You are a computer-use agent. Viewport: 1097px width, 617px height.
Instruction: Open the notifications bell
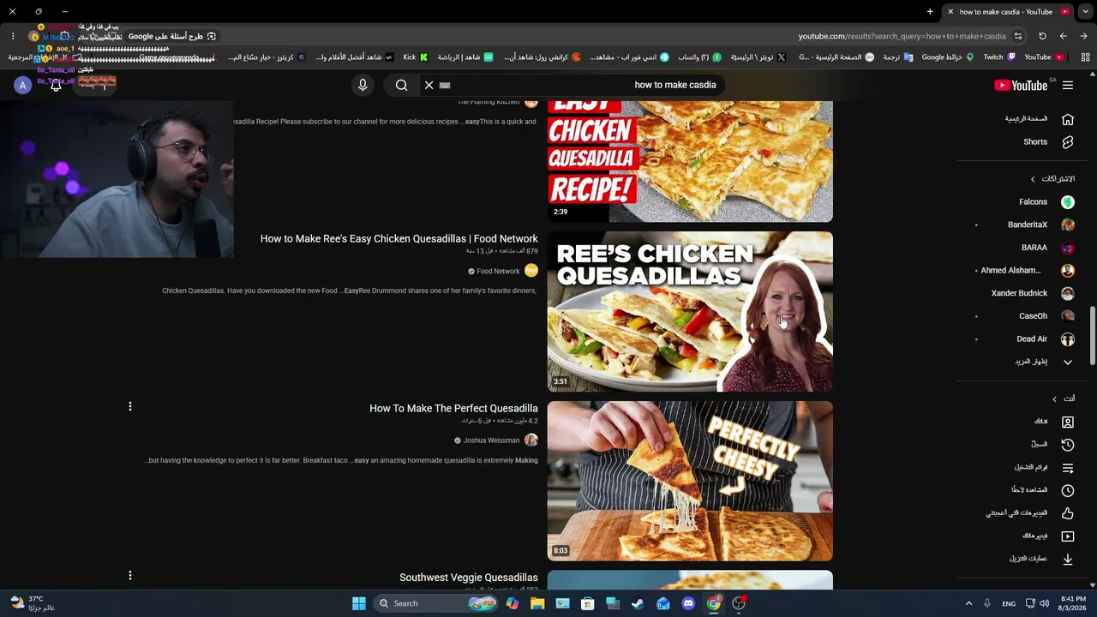56,85
